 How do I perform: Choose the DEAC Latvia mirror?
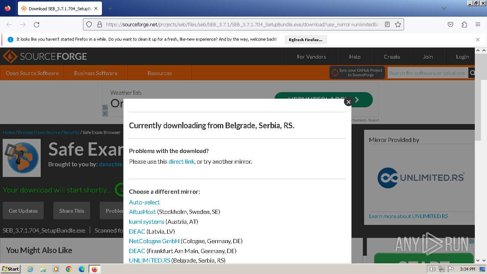[x=137, y=231]
